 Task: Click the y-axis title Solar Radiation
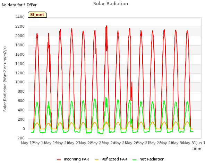point(5,79)
